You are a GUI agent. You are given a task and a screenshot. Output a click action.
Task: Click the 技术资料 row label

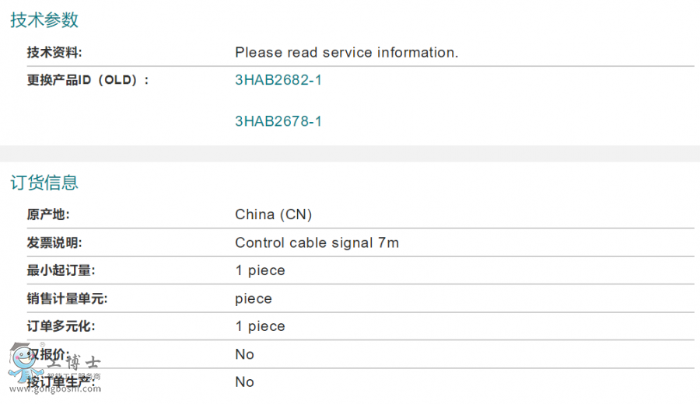(54, 53)
